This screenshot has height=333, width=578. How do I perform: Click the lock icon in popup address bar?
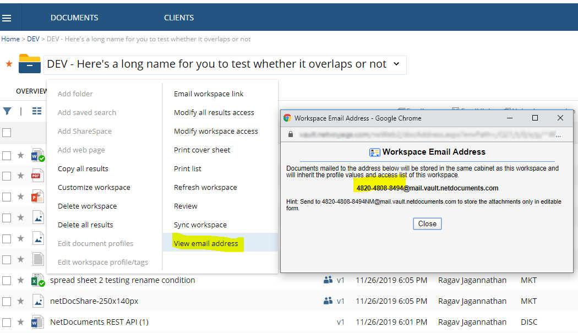291,134
